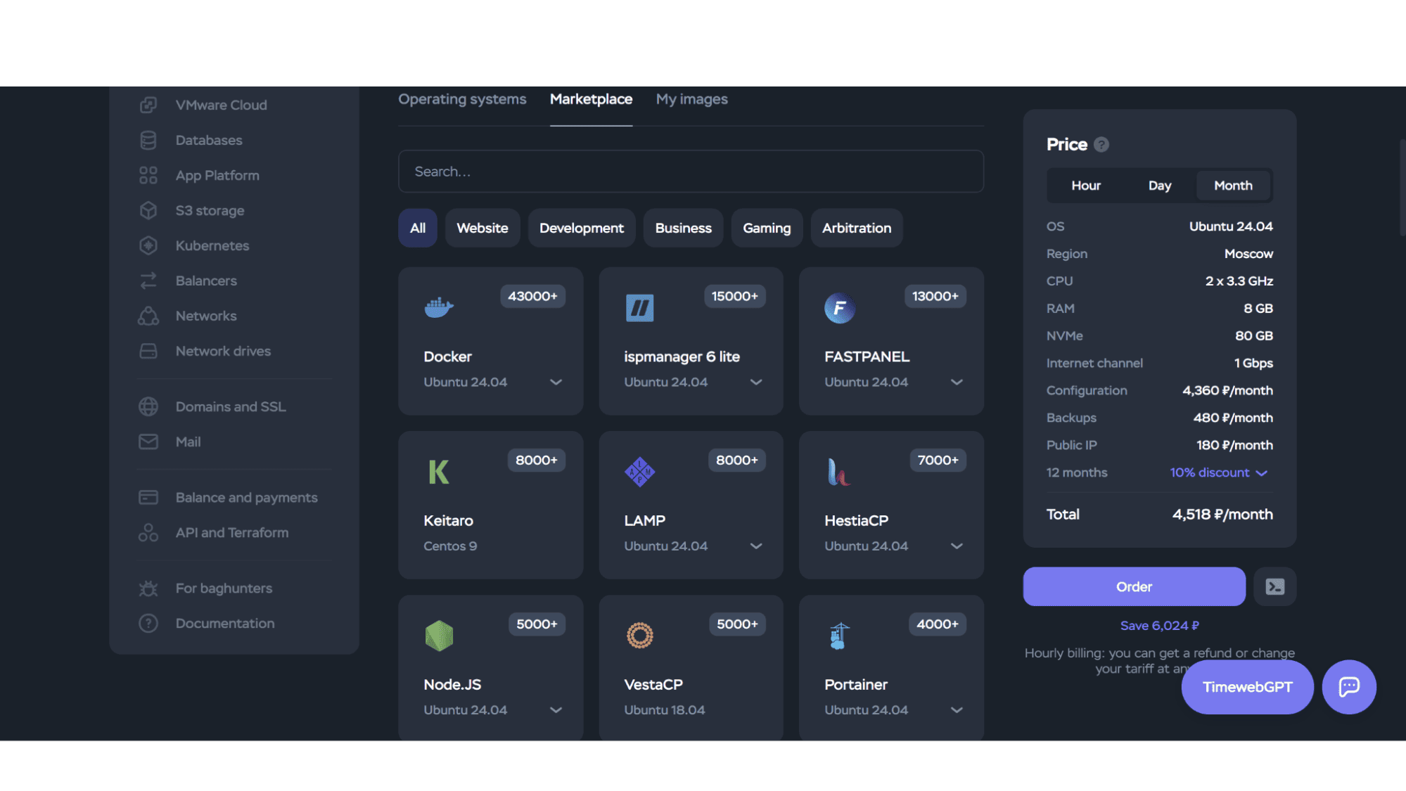Click the Save 6,024 ₽ link

1159,625
